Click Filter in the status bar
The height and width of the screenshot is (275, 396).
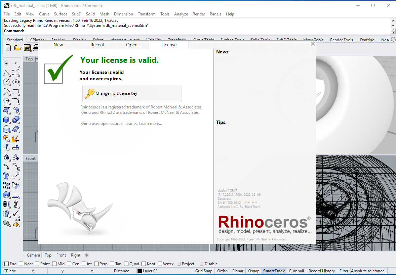point(344,271)
